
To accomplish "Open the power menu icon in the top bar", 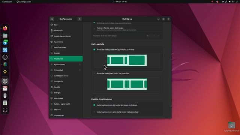I will pos(237,1).
